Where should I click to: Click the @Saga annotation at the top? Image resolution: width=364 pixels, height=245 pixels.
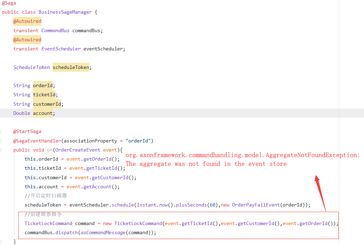point(8,3)
